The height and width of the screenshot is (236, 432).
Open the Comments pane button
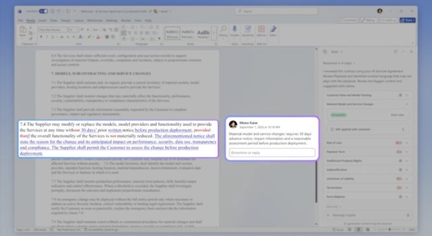click(348, 20)
